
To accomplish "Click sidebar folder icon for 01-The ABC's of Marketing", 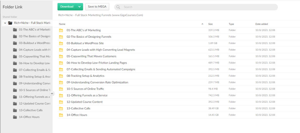I will pyautogui.click(x=15, y=30).
